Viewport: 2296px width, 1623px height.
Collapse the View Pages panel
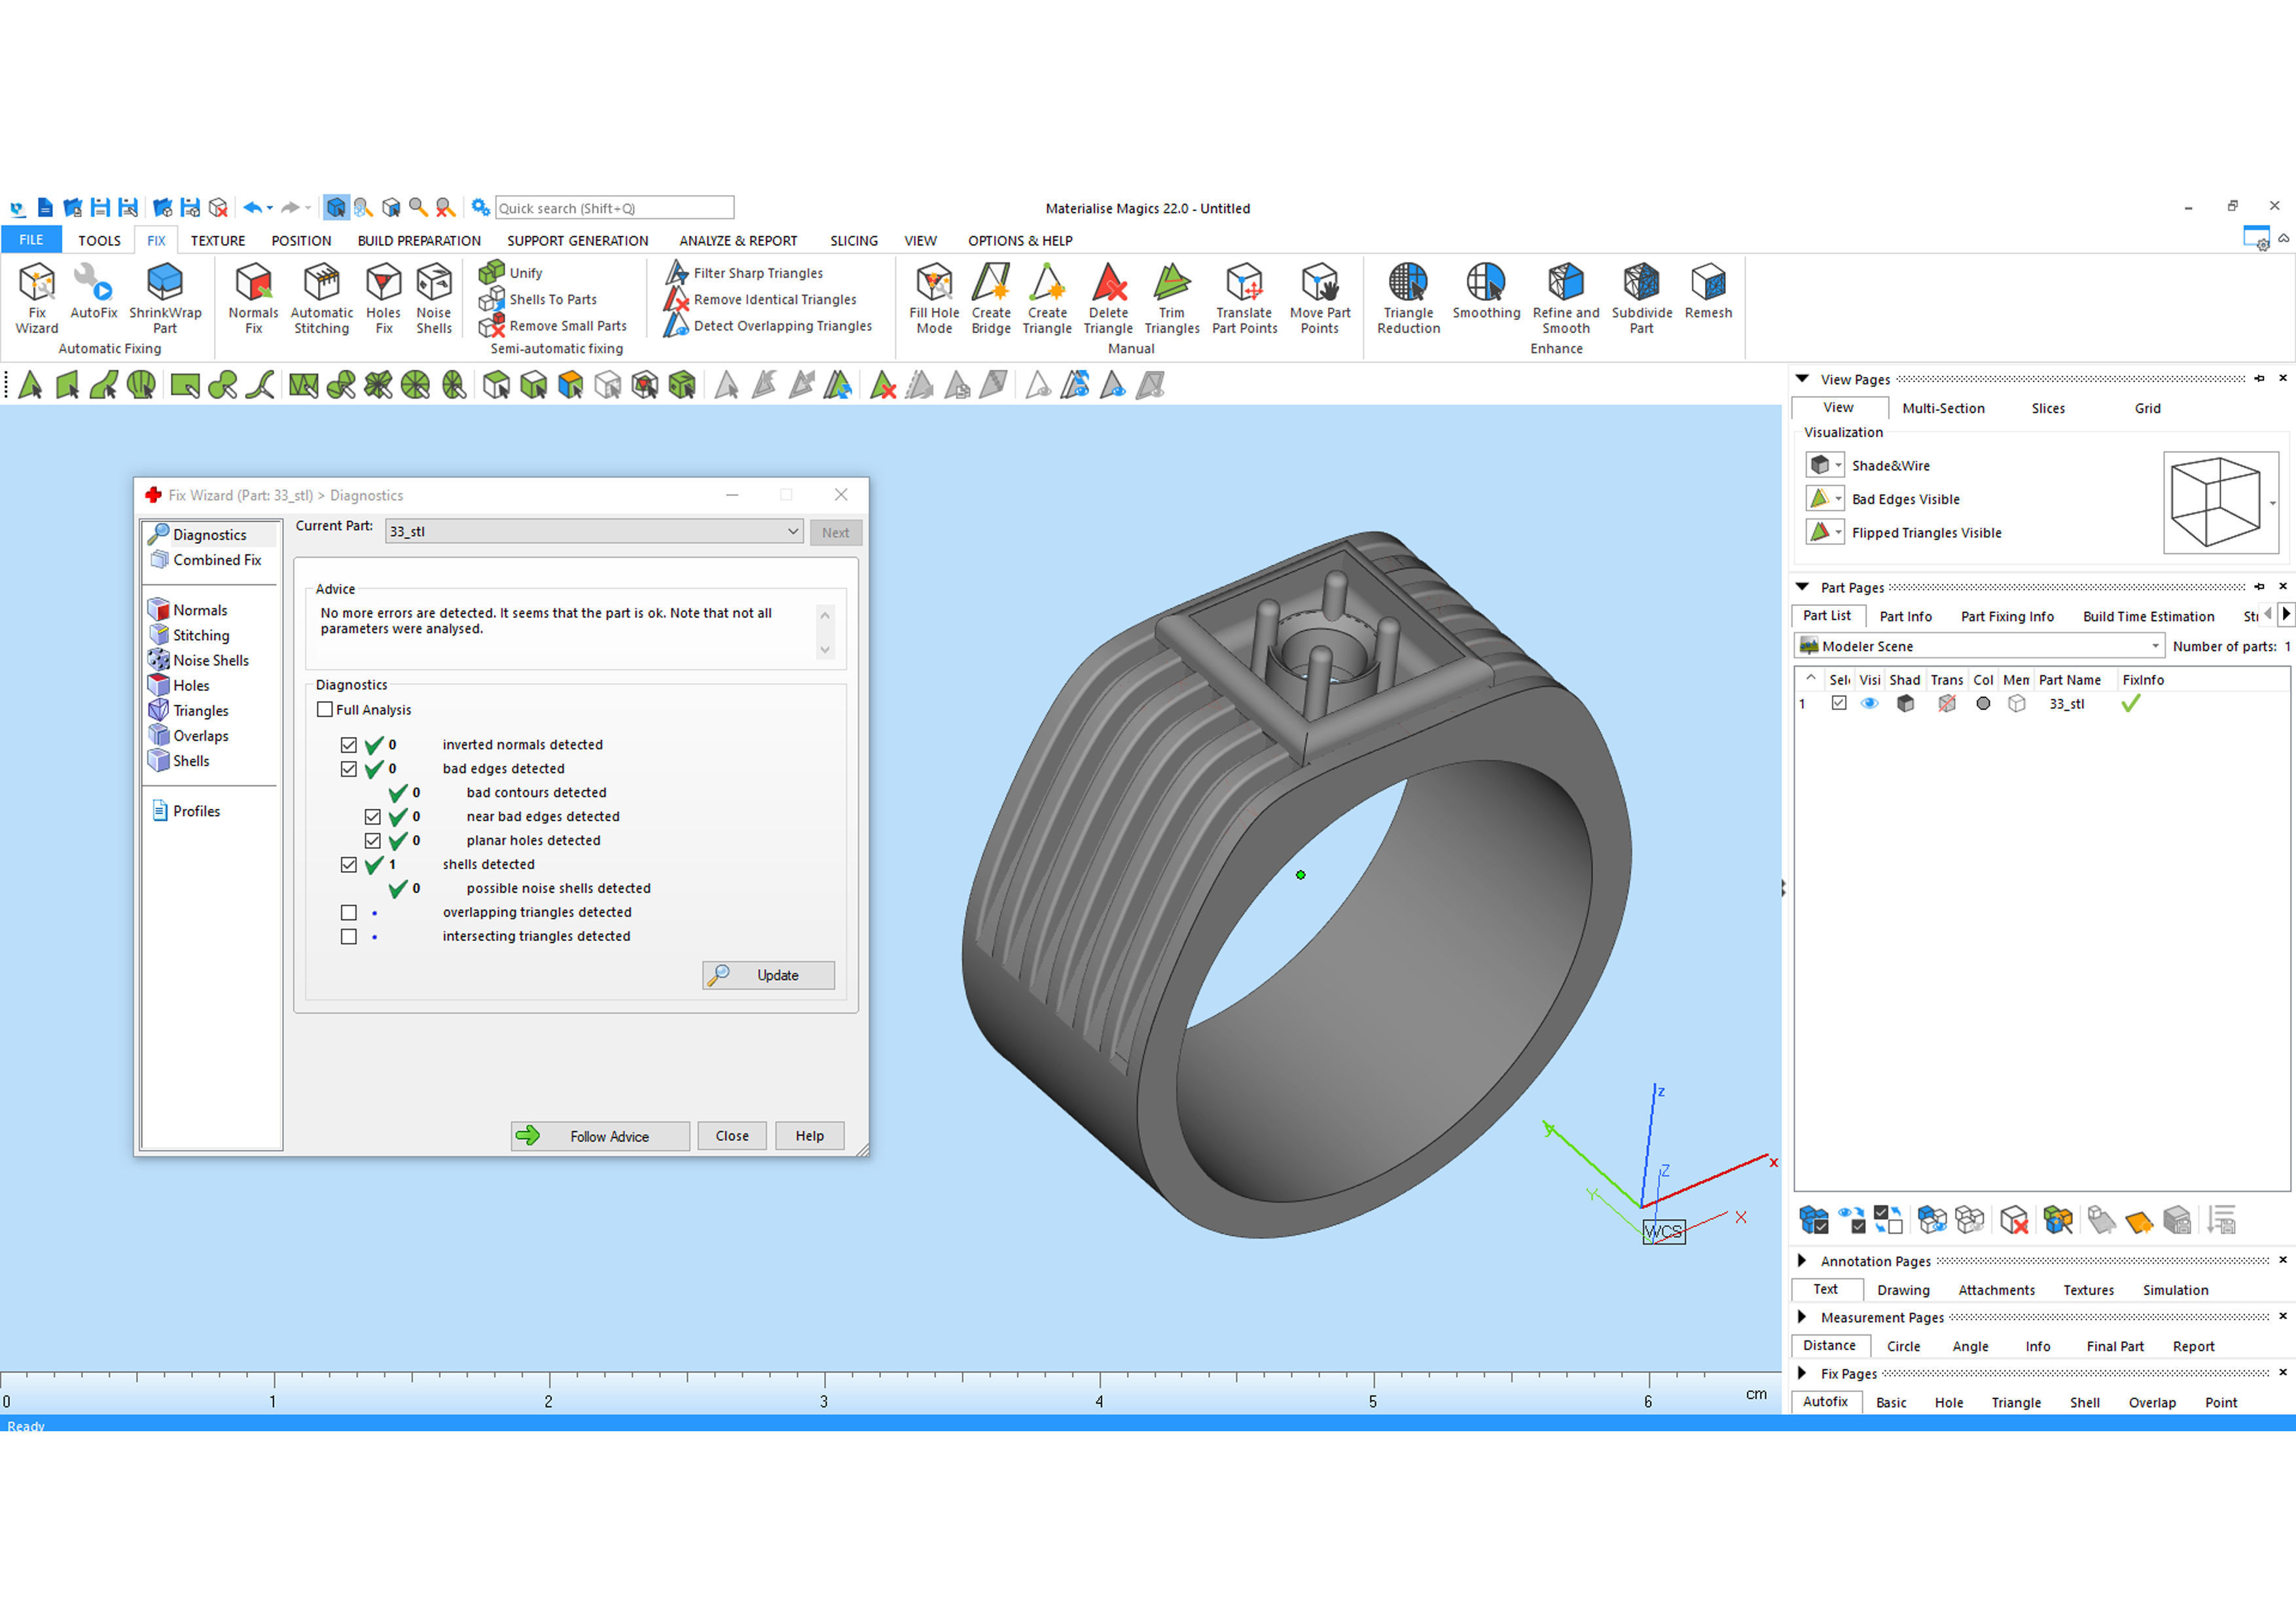(x=1802, y=379)
